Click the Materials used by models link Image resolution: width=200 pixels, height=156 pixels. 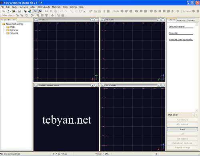(180, 40)
